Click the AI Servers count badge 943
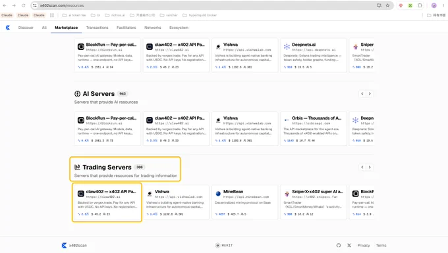 [123, 94]
